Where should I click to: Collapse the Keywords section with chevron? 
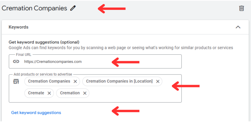(238, 27)
